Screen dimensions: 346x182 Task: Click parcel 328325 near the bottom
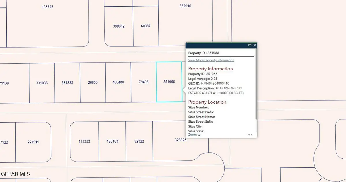coord(180,140)
